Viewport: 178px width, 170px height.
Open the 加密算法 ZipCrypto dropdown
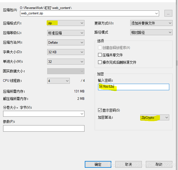pos(155,118)
